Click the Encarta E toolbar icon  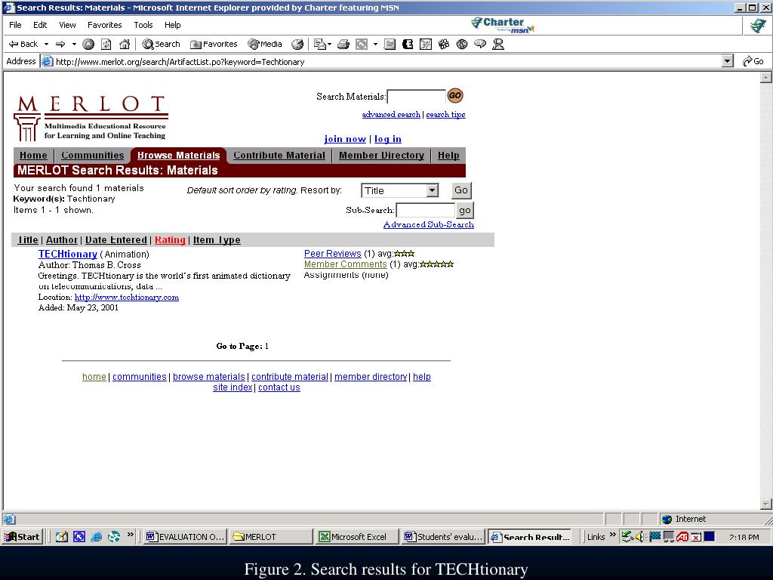click(x=408, y=44)
